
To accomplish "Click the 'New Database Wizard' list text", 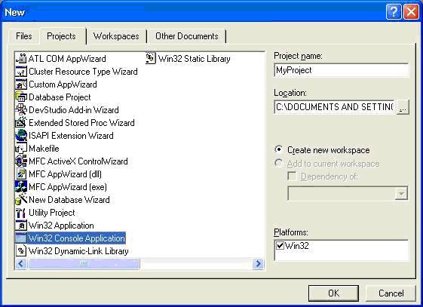I will click(69, 200).
